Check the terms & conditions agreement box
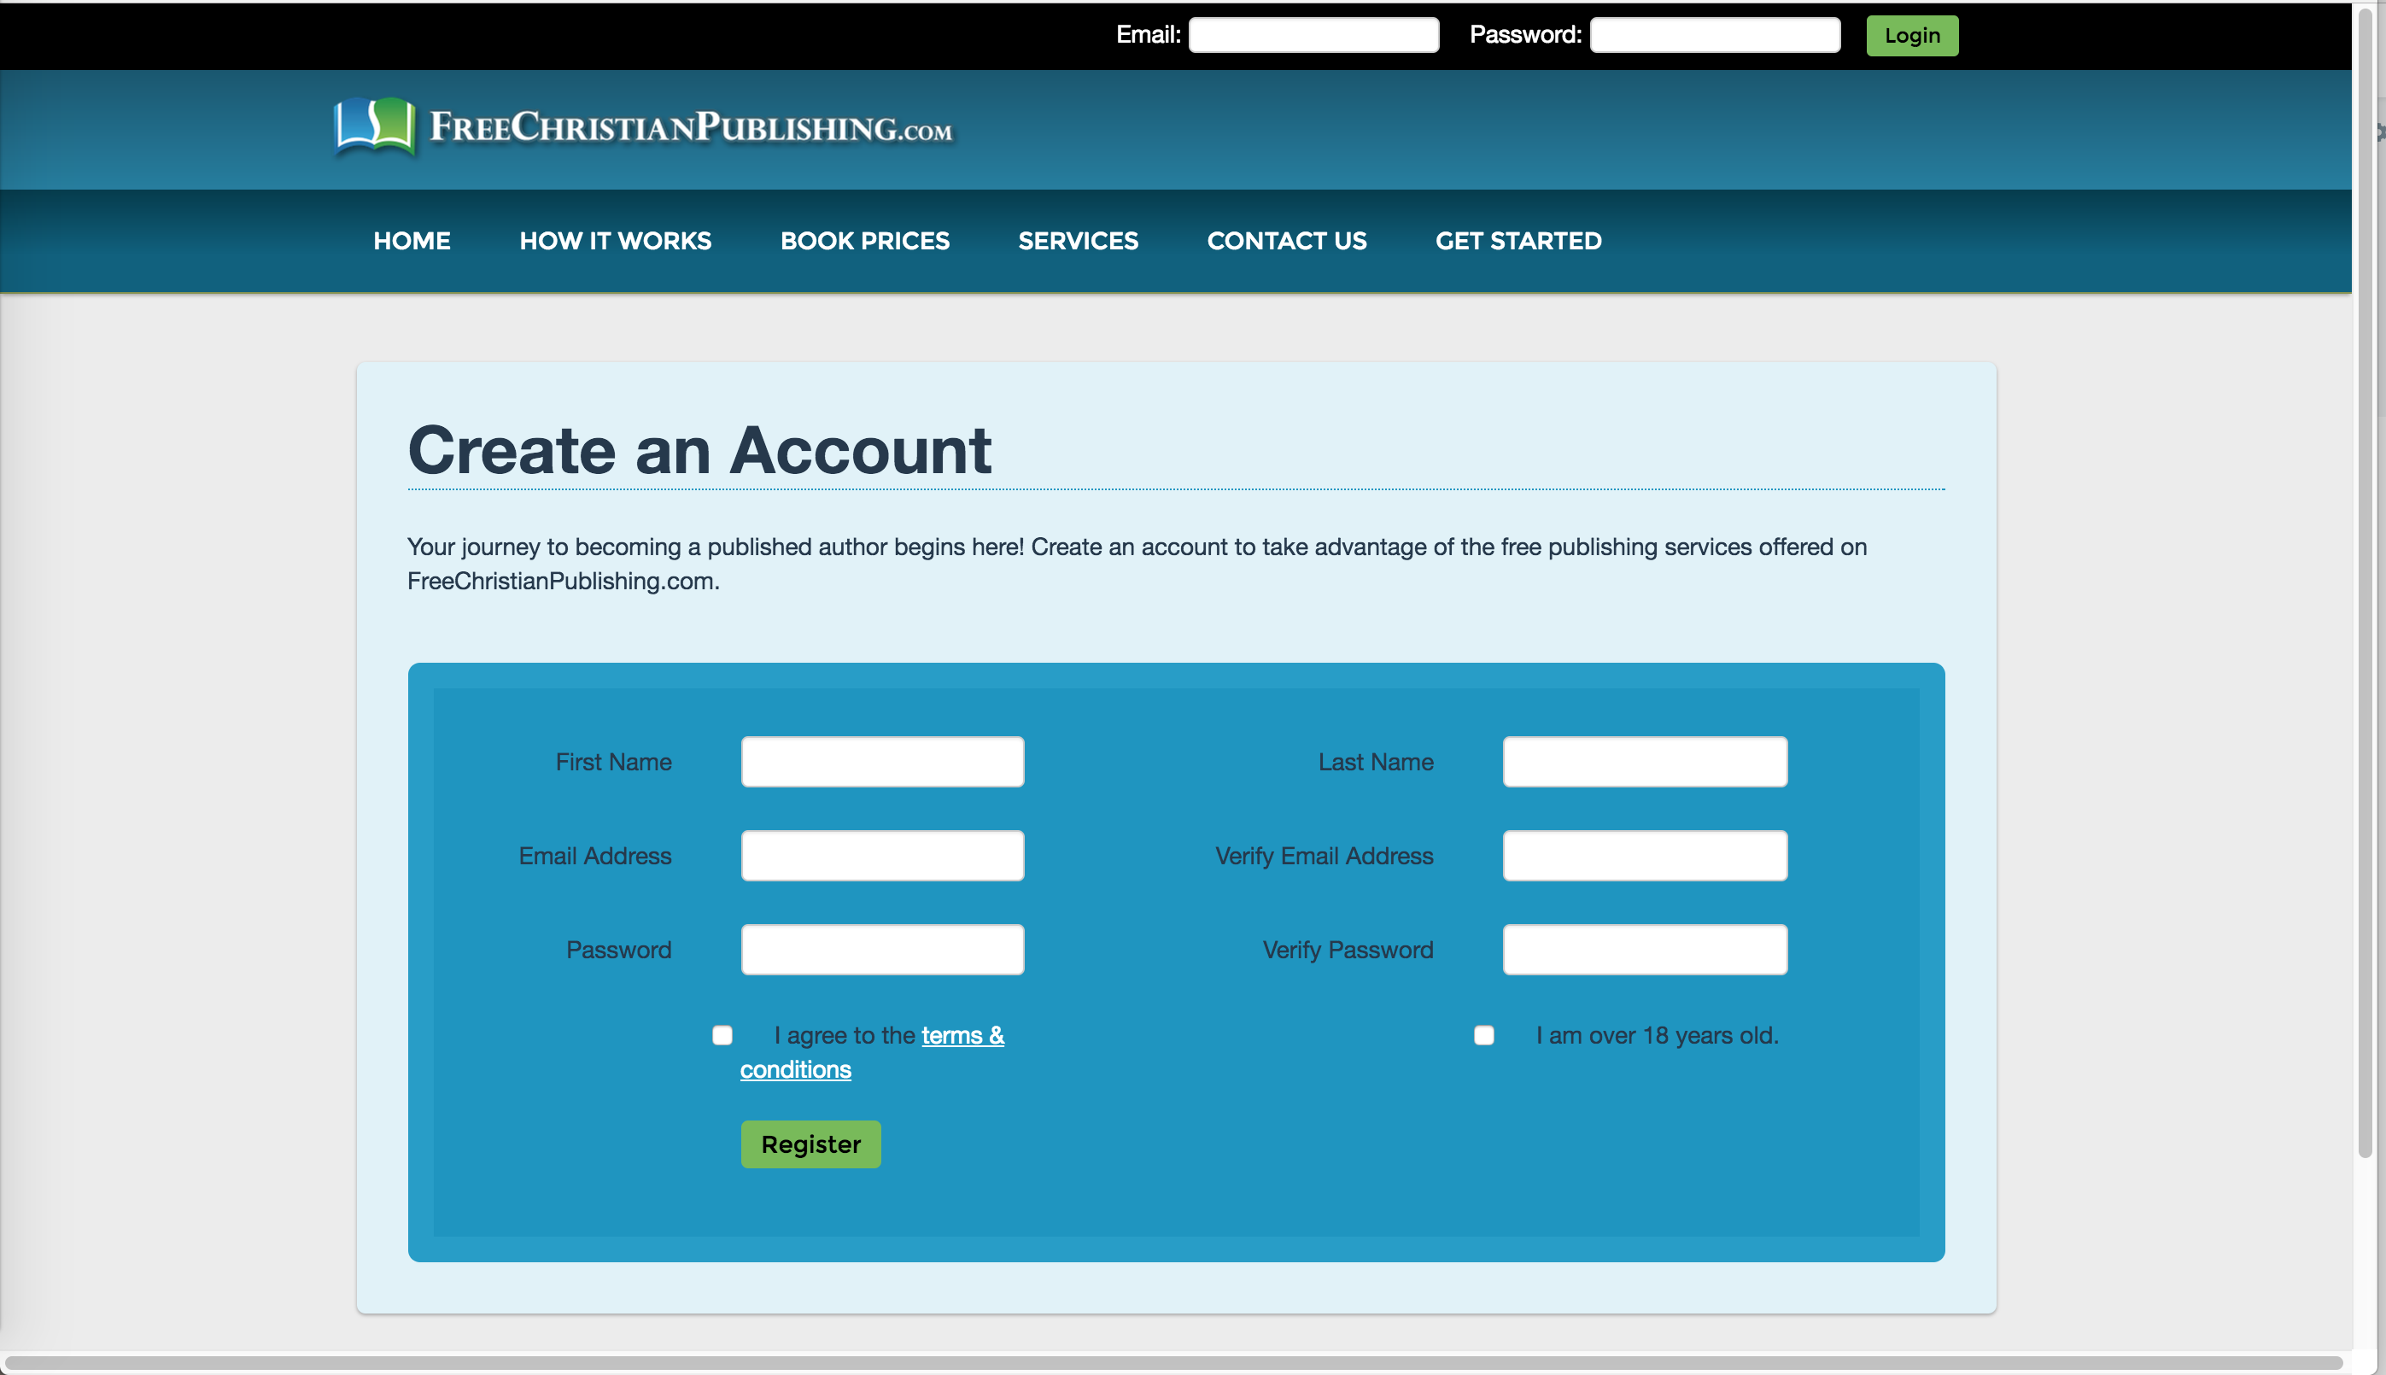The image size is (2386, 1375). click(x=722, y=1035)
